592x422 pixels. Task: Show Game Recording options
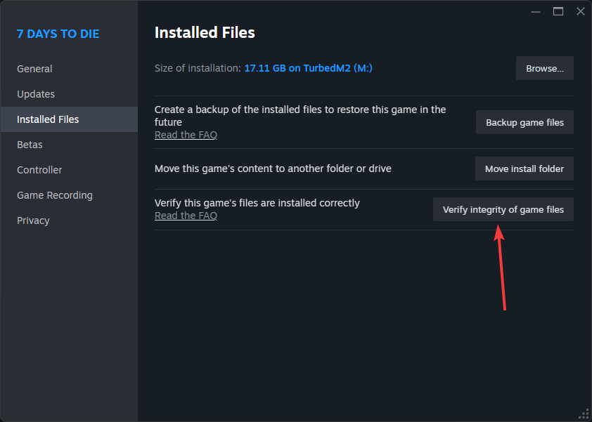click(x=55, y=195)
